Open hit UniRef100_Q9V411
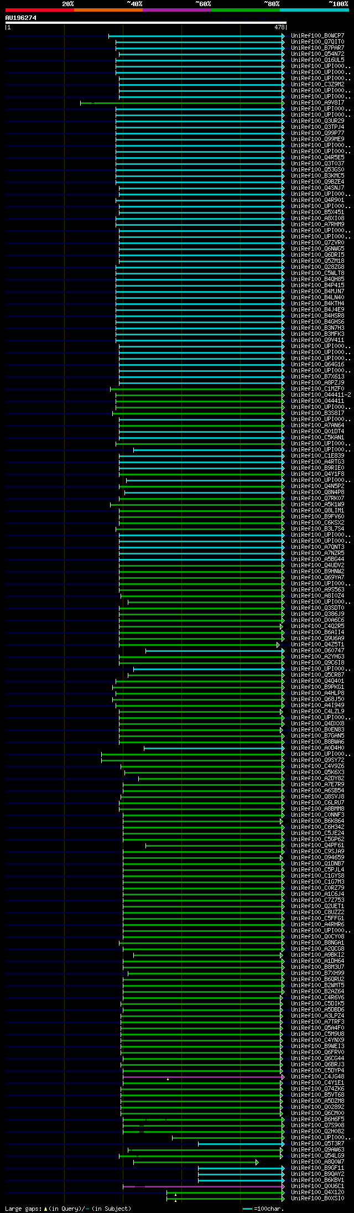The image size is (354, 1213). pos(317,340)
